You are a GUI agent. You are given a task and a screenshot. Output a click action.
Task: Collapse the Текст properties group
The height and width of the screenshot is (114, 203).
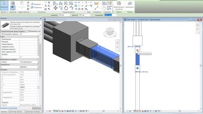point(38,37)
